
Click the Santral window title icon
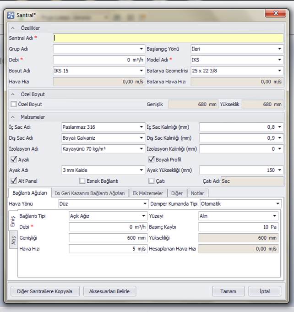11,15
